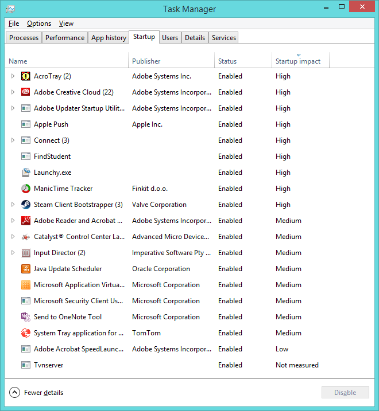Sort by the Startup impact column header
This screenshot has height=411, width=379.
(300, 61)
